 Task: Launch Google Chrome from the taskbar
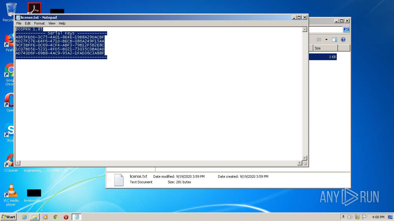click(x=56, y=217)
